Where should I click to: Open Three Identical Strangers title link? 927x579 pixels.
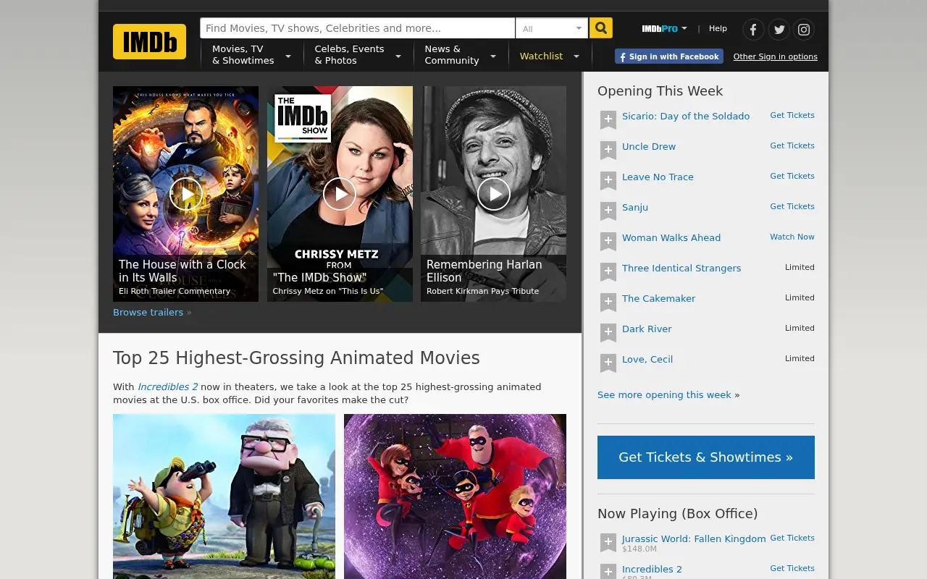point(681,268)
